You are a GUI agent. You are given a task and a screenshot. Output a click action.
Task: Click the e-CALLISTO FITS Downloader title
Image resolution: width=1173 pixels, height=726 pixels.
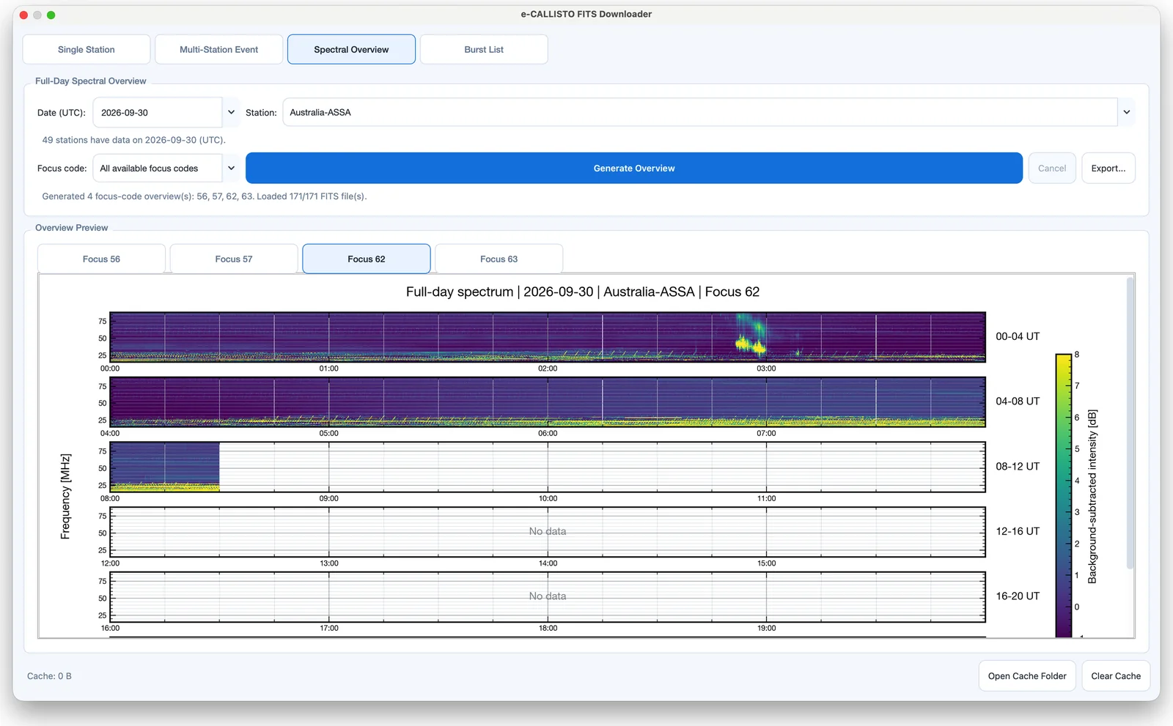[586, 14]
